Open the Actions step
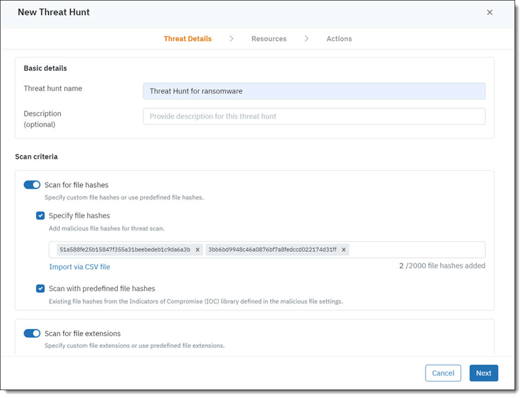The image size is (523, 398). 339,39
